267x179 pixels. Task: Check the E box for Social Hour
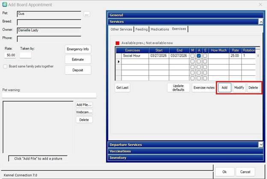click(x=205, y=56)
